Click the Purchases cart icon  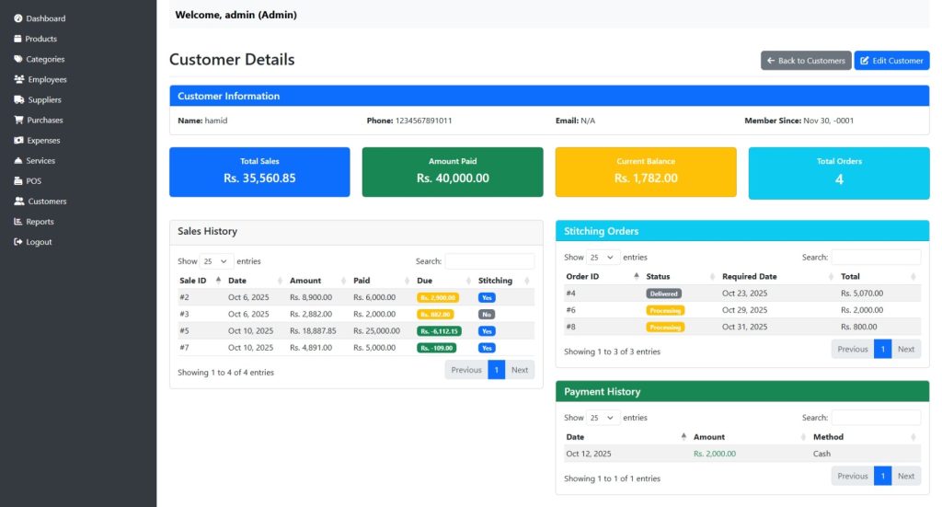coord(17,120)
